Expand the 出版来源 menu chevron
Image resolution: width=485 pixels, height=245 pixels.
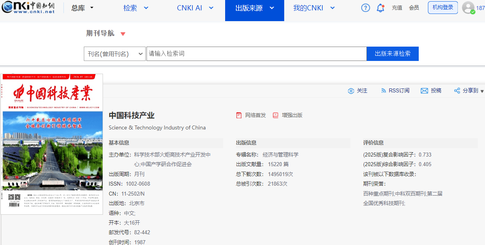point(272,8)
